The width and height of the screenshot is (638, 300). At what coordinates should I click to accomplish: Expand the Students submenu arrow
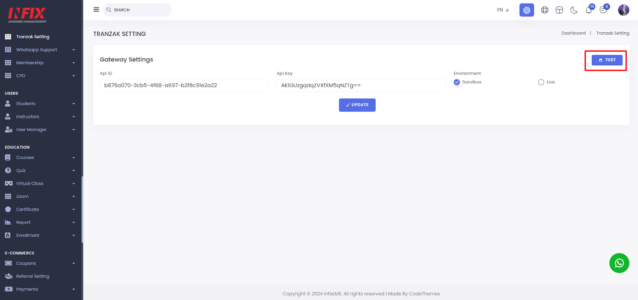click(x=74, y=104)
